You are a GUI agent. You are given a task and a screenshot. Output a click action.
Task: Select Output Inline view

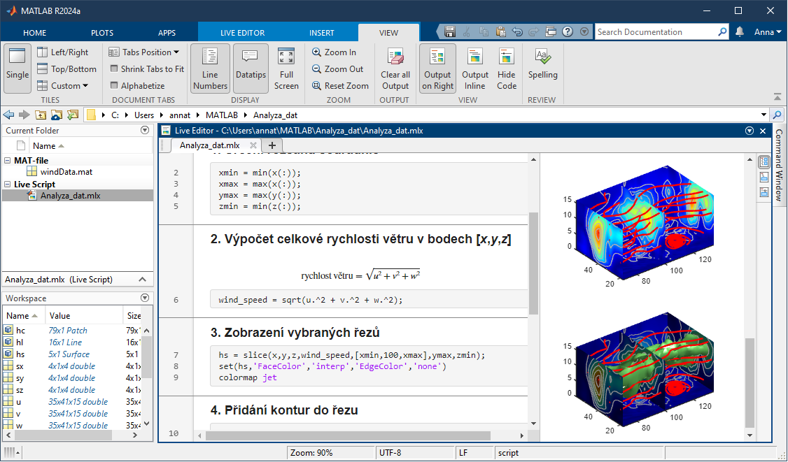[475, 68]
